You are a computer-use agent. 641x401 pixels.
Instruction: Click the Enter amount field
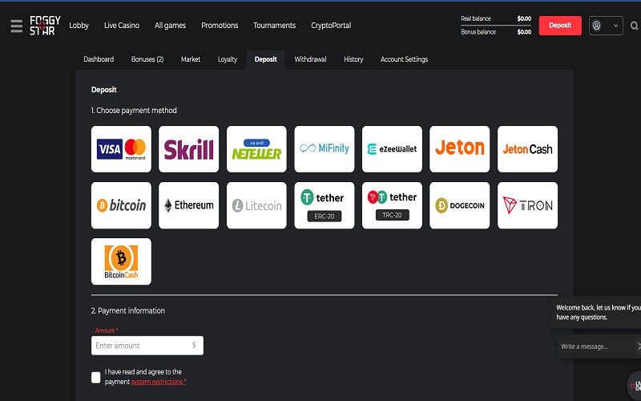tap(141, 346)
